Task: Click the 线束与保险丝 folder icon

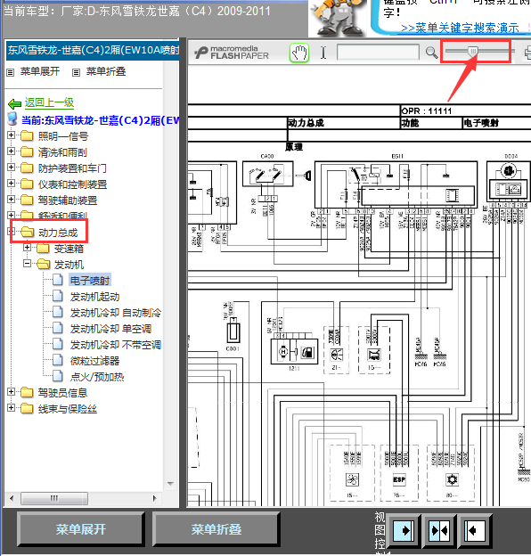Action: click(x=27, y=408)
